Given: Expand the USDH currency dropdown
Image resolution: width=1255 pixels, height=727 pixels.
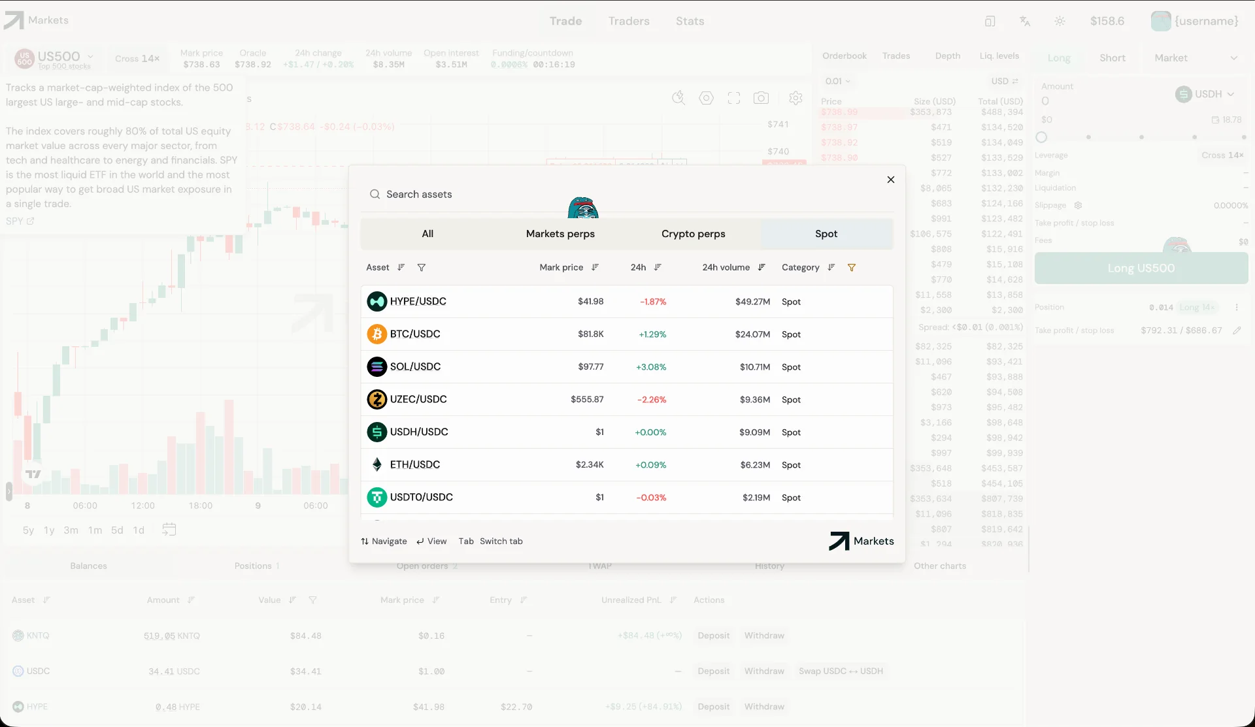Looking at the screenshot, I should click(x=1205, y=94).
